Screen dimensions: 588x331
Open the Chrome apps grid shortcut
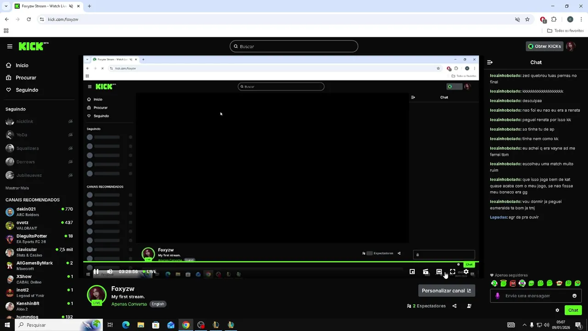[x=6, y=31]
